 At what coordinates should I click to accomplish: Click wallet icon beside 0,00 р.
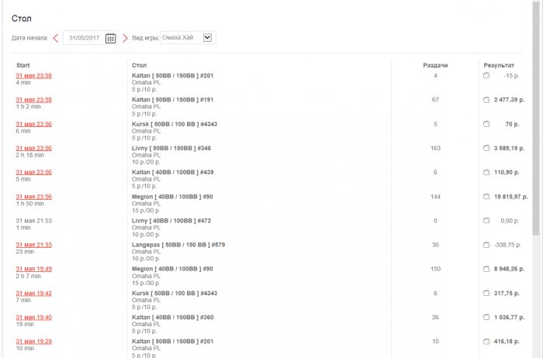(x=486, y=220)
